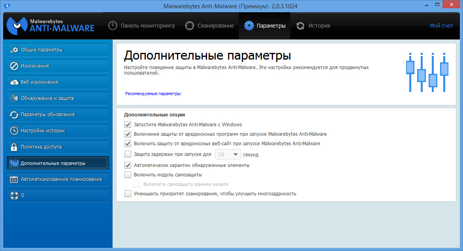Maximize the Malwarebytes window
Image resolution: width=463 pixels, height=251 pixels.
tap(437, 5)
